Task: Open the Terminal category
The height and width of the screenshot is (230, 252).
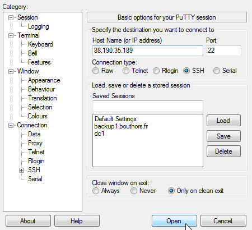Action: tap(29, 35)
